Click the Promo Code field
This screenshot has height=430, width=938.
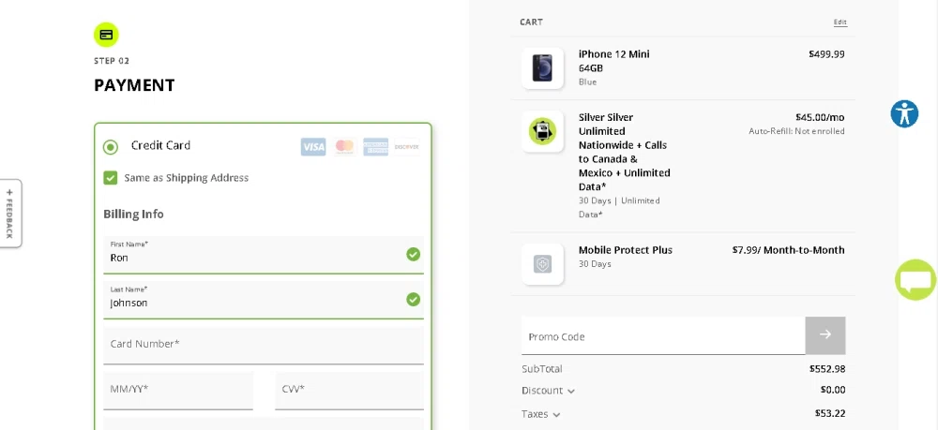pos(663,335)
